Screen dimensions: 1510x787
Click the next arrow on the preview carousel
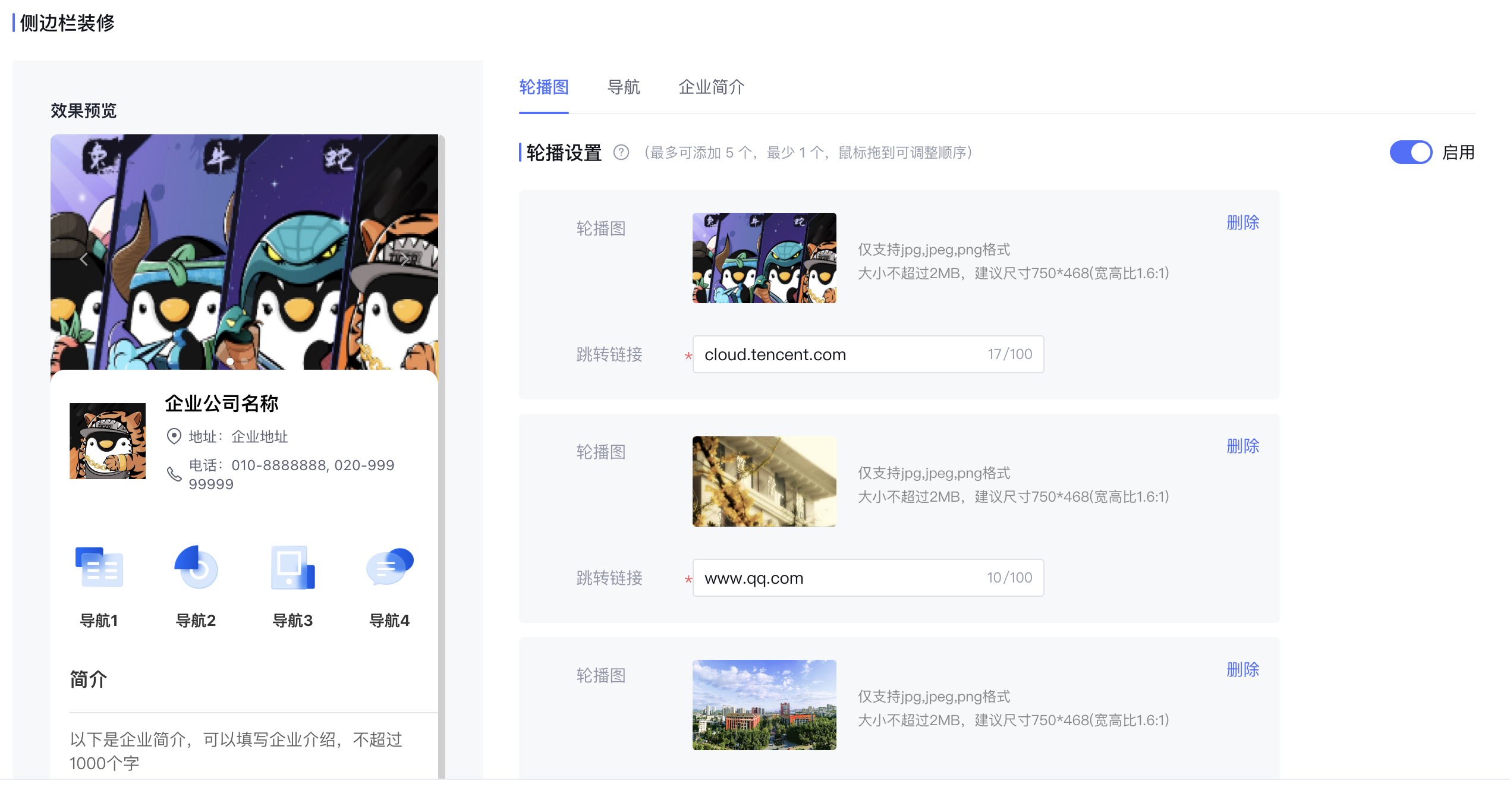click(x=404, y=259)
